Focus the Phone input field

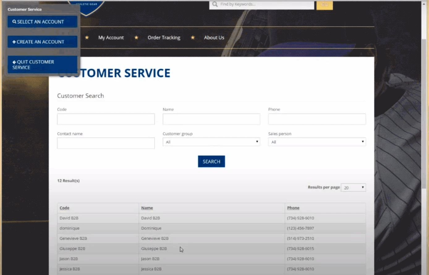317,119
